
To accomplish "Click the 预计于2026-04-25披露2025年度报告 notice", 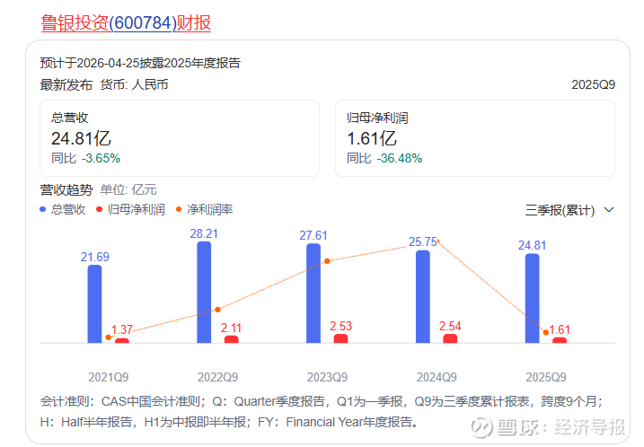I will [140, 63].
